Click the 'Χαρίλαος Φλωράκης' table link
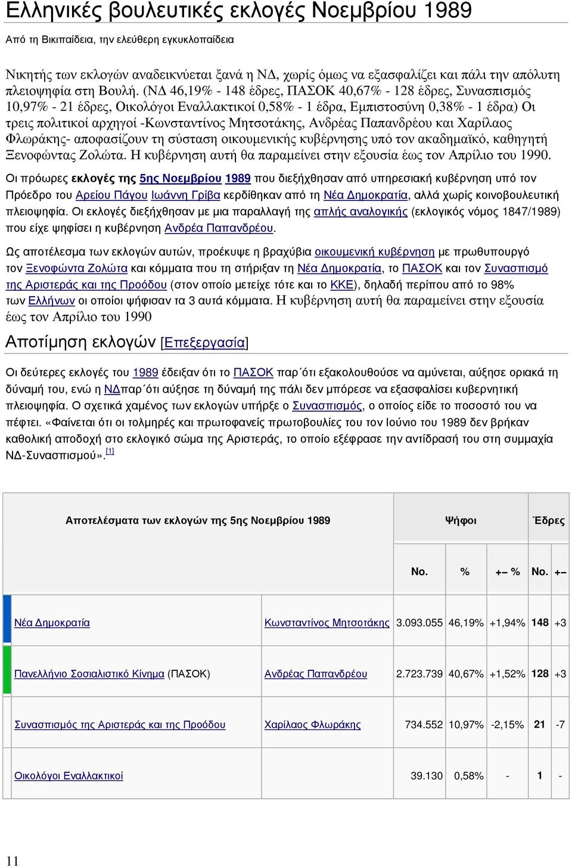572x867 pixels. [313, 725]
